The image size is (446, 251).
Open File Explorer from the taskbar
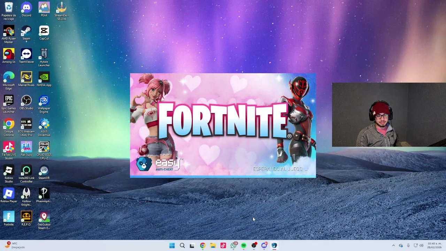coord(213,245)
